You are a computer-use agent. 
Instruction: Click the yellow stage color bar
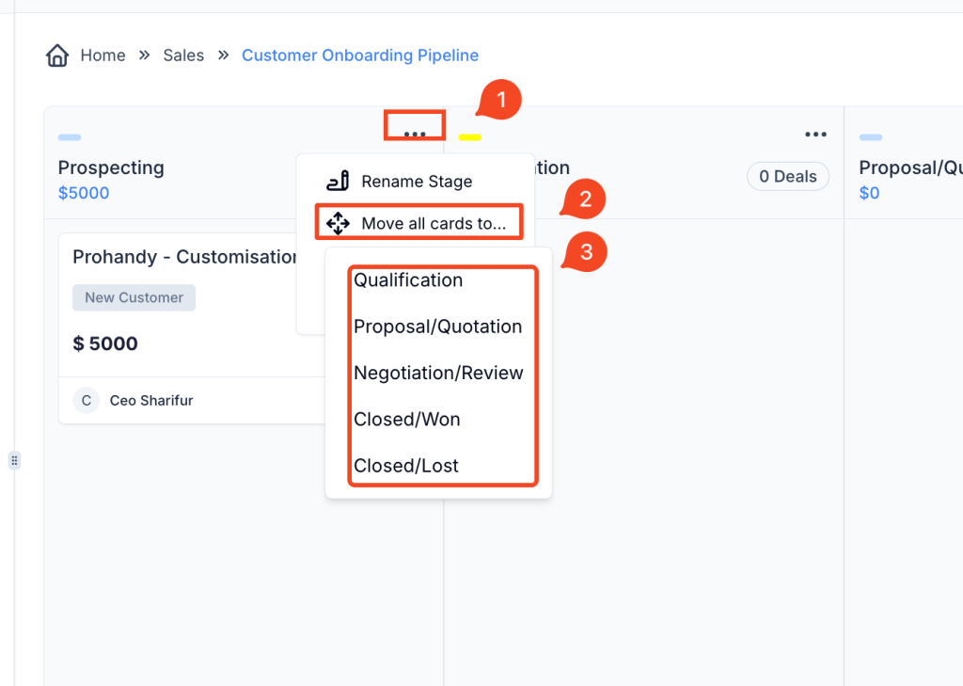(469, 138)
